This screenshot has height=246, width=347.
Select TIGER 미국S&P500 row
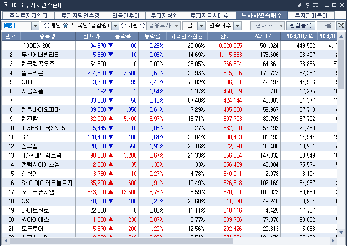pos(46,128)
